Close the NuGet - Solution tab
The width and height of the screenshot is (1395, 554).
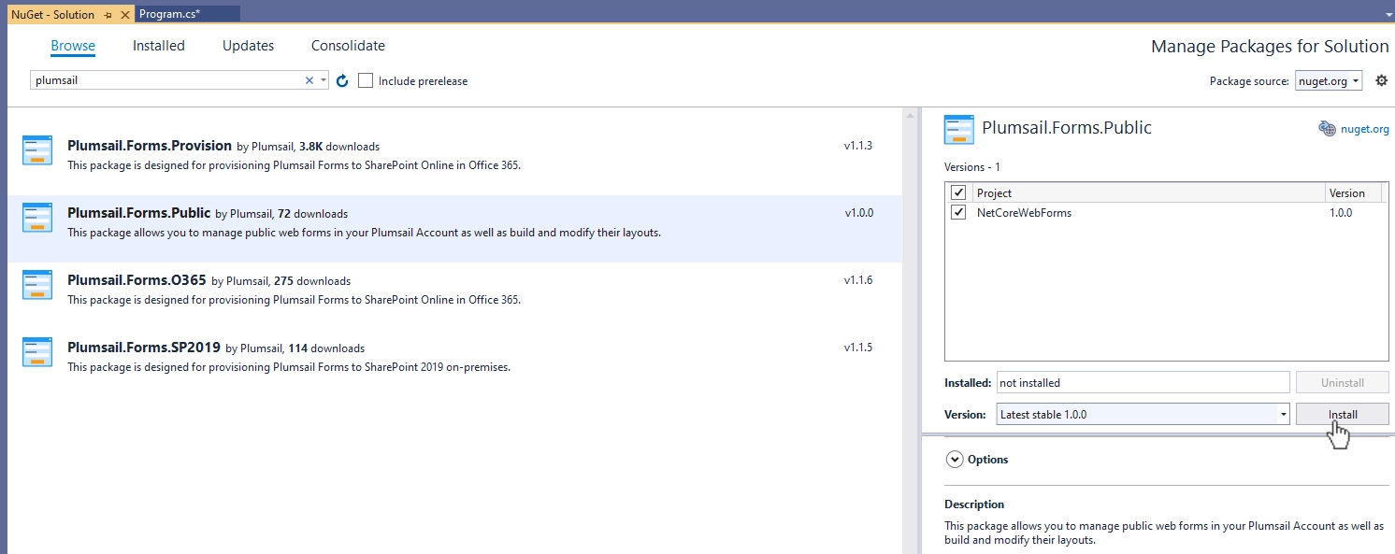coord(125,15)
